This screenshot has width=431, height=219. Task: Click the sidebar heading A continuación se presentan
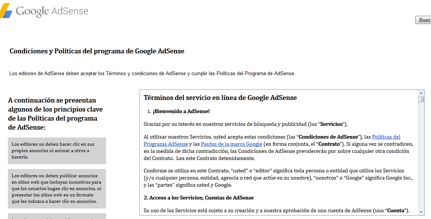coord(55,113)
